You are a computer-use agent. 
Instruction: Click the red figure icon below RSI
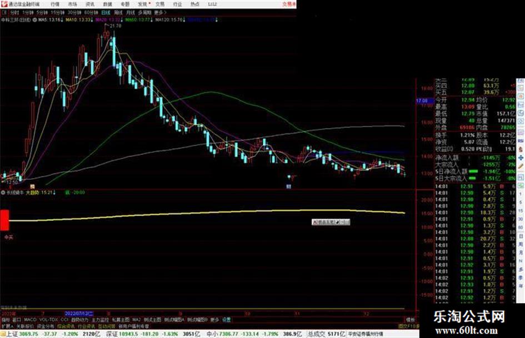[x=521, y=149]
